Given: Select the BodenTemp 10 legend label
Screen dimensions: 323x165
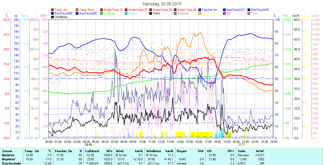Looking at the screenshot, I should point(113,10).
